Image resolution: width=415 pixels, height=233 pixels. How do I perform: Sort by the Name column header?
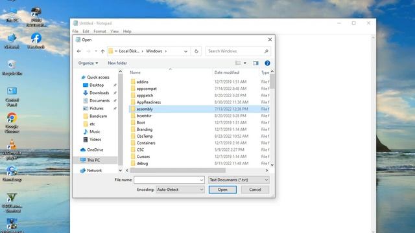[135, 72]
